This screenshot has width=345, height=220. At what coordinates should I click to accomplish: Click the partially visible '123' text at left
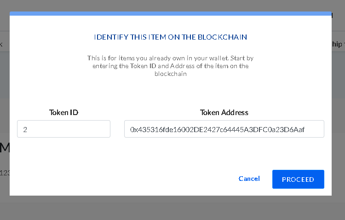[x=5, y=173]
